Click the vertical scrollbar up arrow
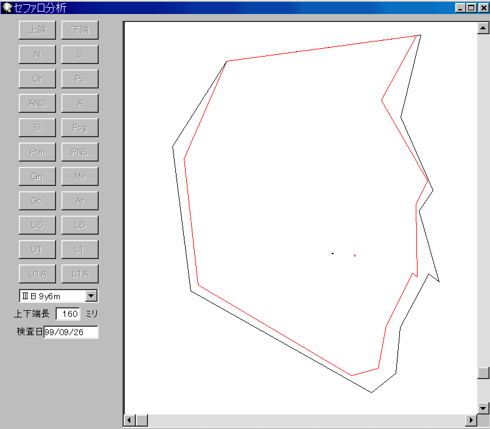Image resolution: width=490 pixels, height=429 pixels. click(483, 28)
